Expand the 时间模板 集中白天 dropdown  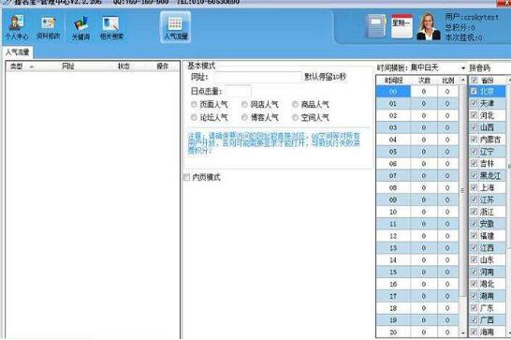[462, 68]
